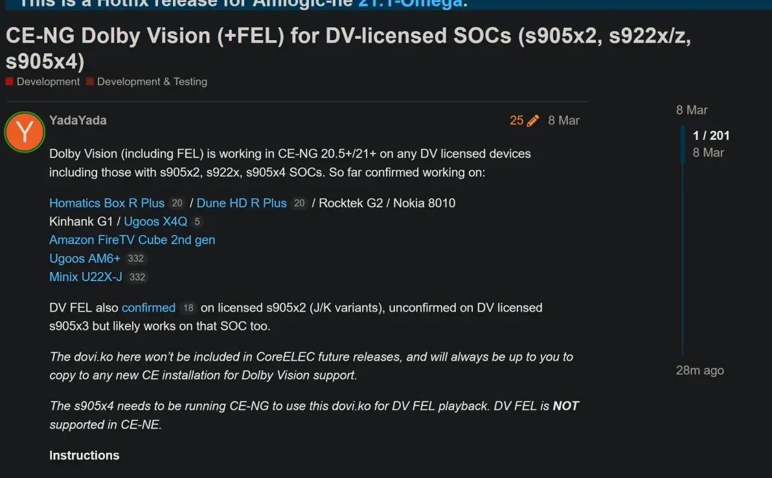Visit Amazon FireTV Cube 2nd gen link

(132, 240)
